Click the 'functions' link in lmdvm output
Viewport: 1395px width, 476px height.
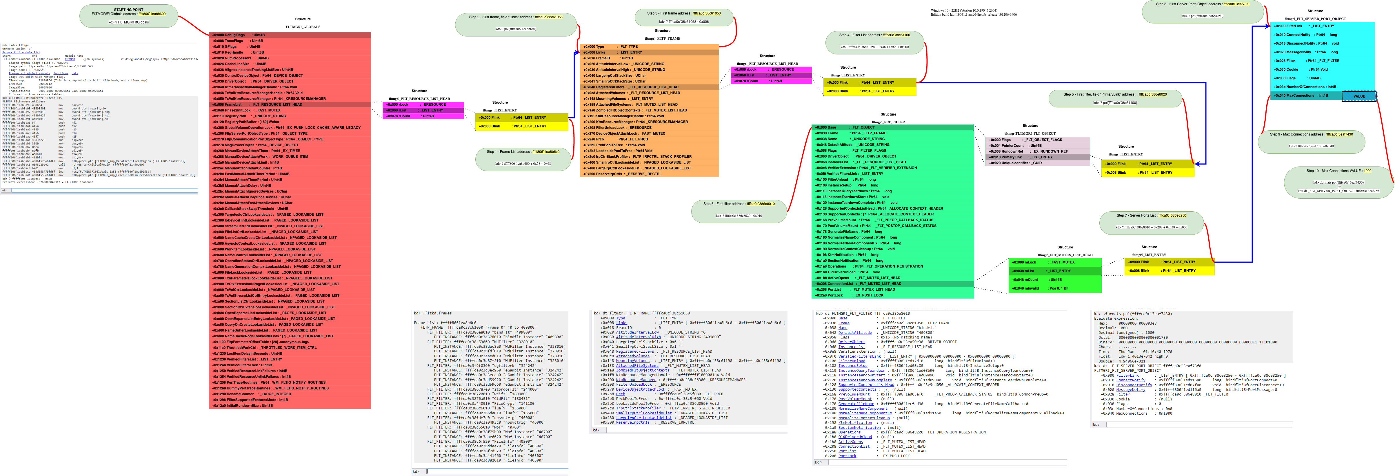61,73
